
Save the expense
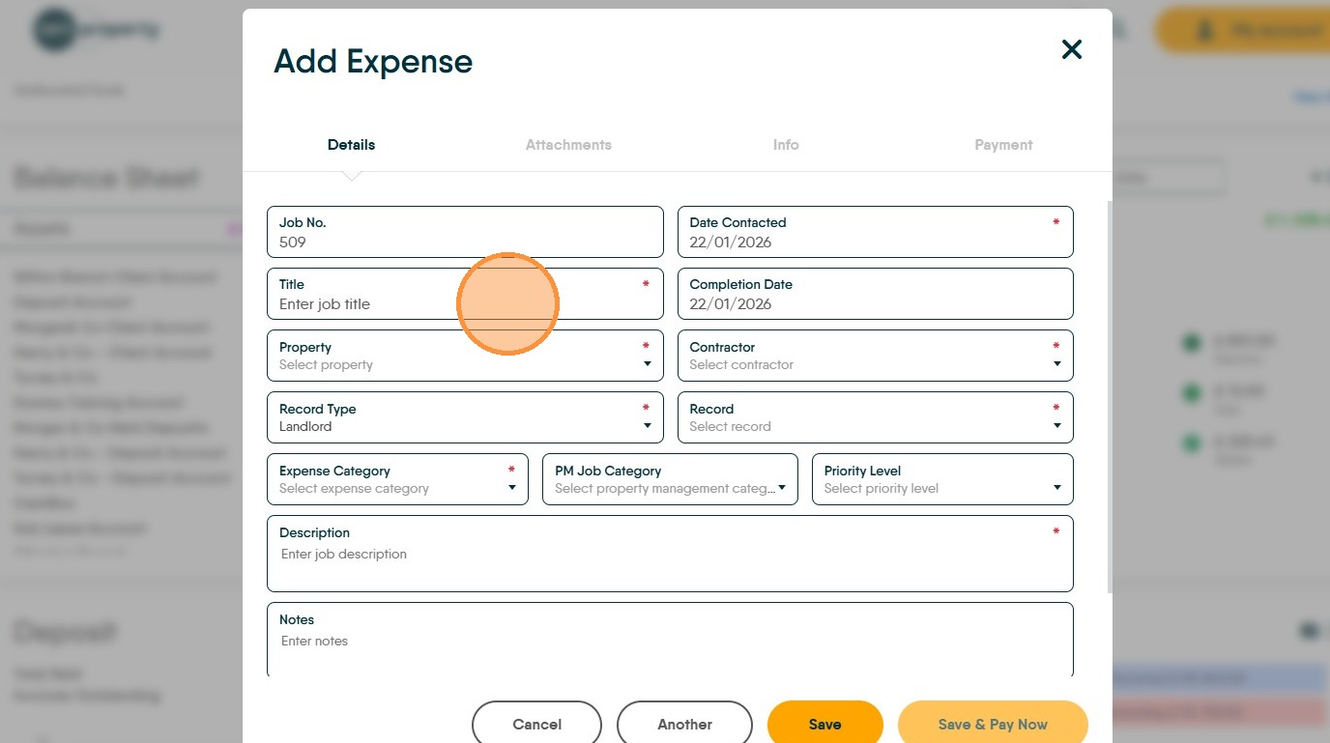824,724
